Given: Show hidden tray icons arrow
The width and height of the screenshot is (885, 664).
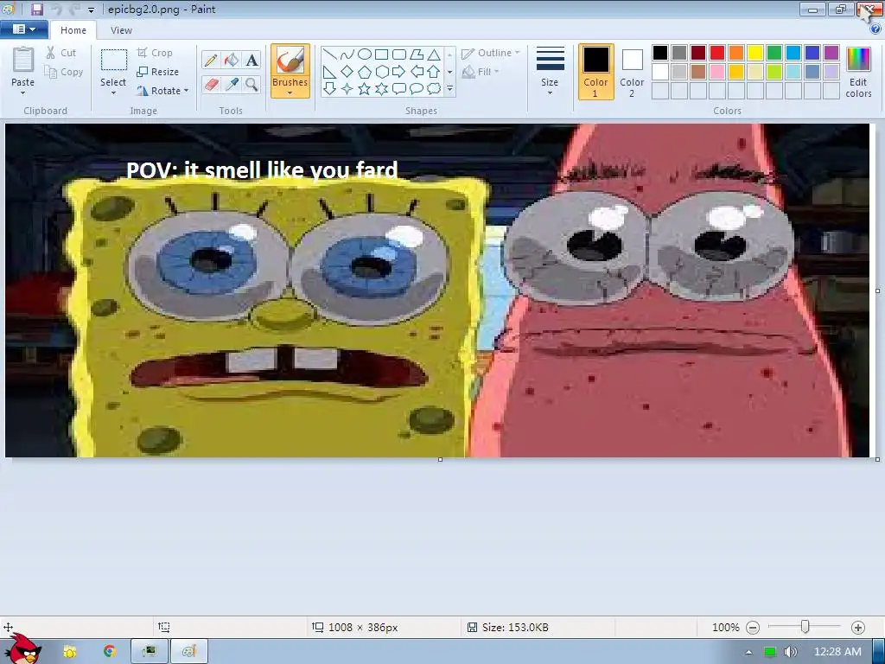Looking at the screenshot, I should pos(749,653).
